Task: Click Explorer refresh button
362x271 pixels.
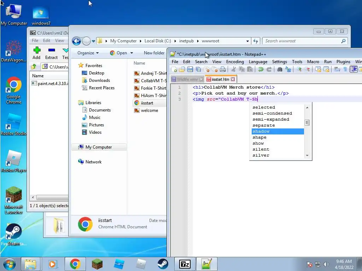Action: (x=256, y=41)
